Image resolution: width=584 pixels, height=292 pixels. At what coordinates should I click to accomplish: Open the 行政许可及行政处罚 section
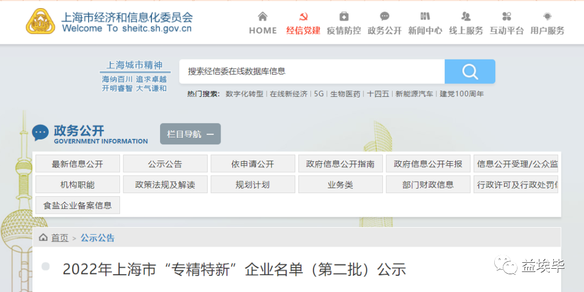[x=516, y=184]
